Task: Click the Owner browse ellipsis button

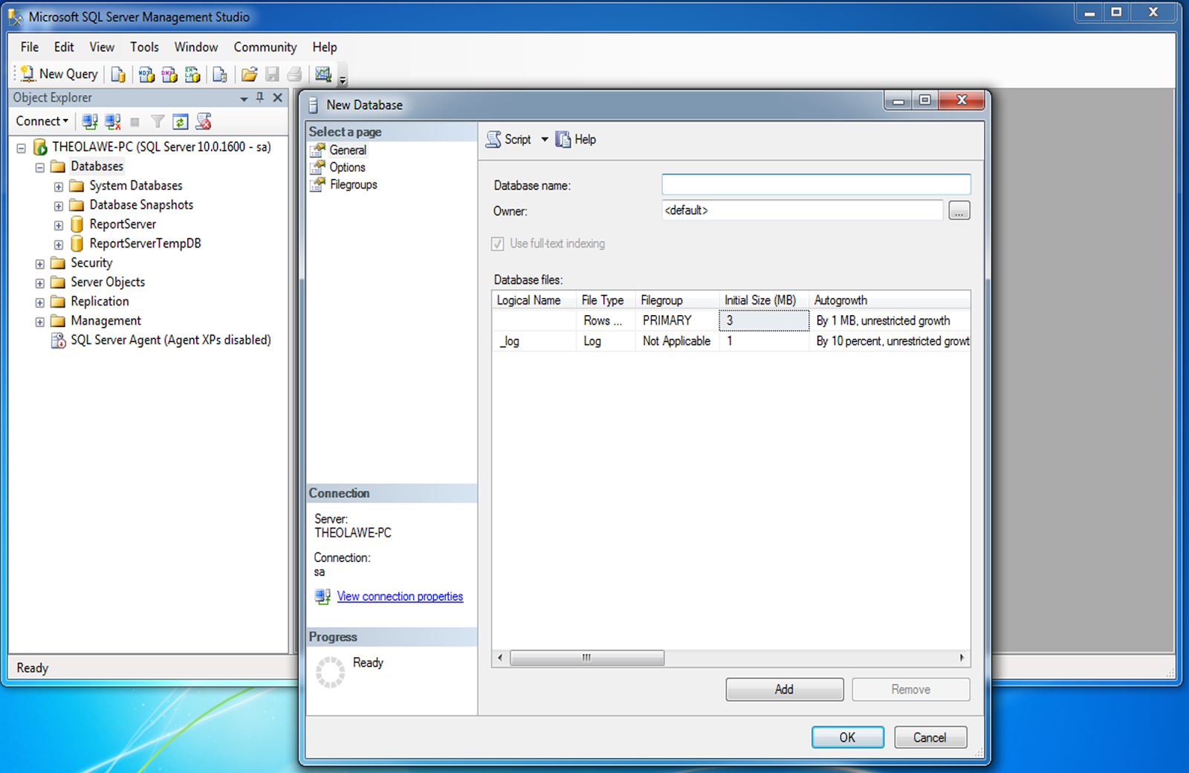Action: click(959, 210)
